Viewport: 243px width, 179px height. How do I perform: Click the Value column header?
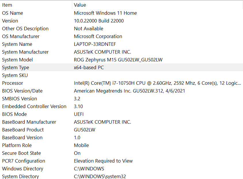pos(80,5)
